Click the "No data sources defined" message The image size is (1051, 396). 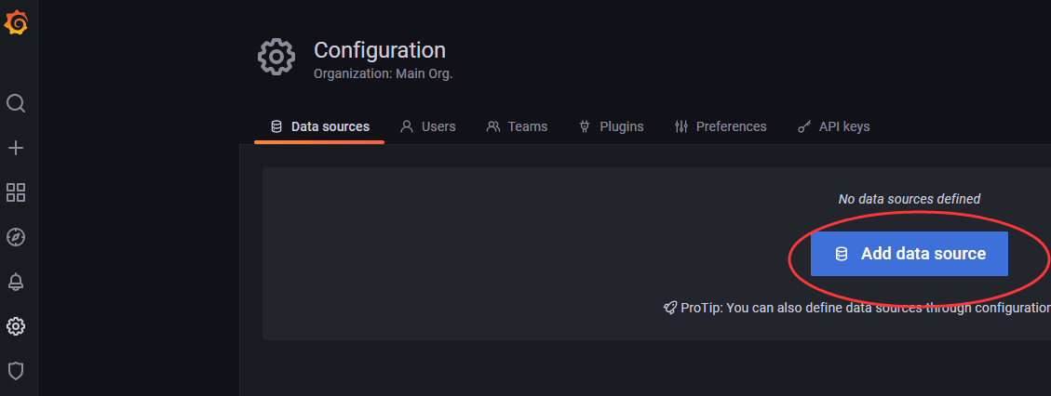(x=909, y=199)
